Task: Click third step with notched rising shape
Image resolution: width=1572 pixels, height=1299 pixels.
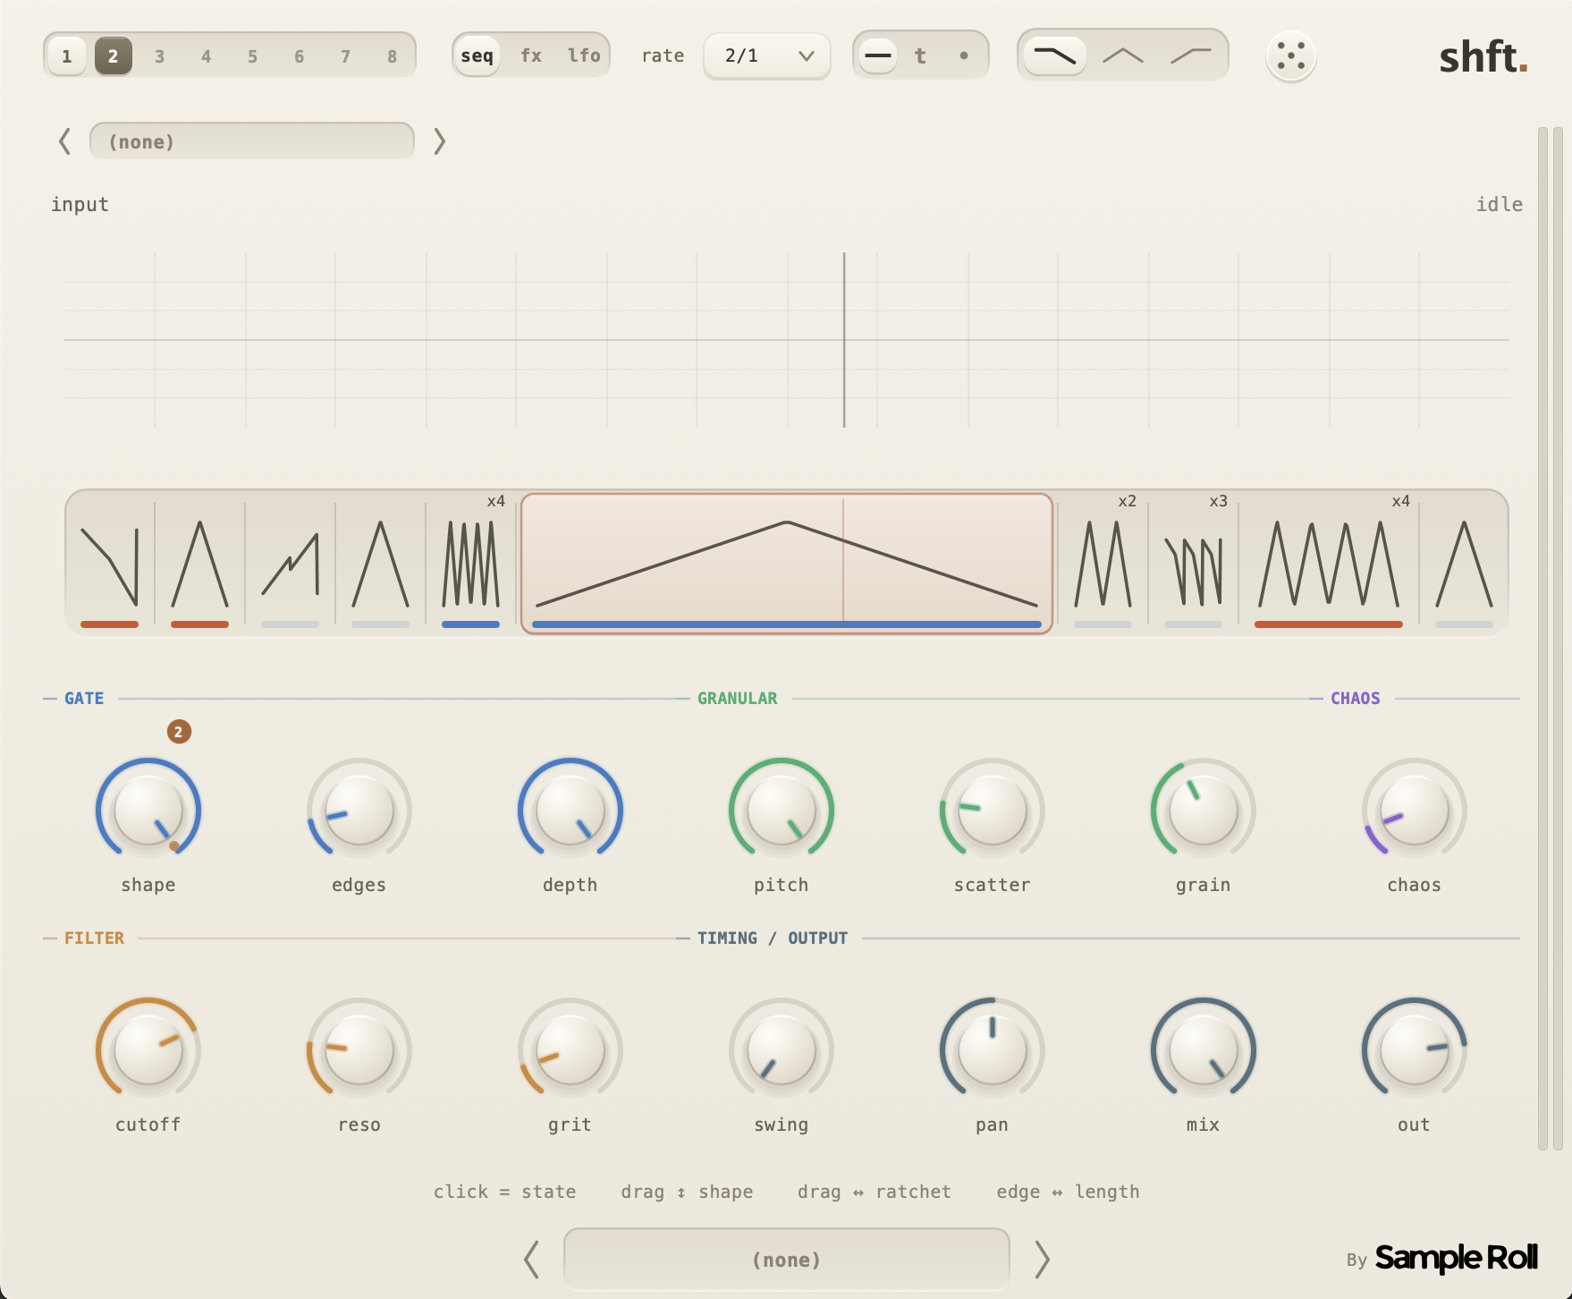Action: (290, 564)
